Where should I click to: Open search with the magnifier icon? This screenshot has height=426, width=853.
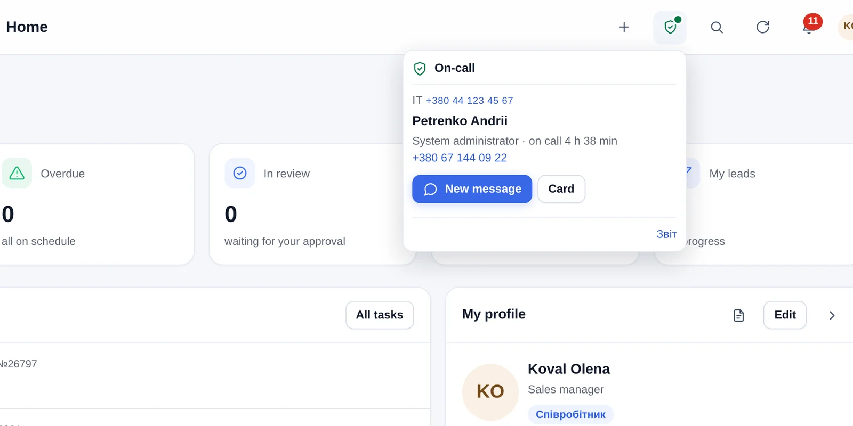(717, 27)
